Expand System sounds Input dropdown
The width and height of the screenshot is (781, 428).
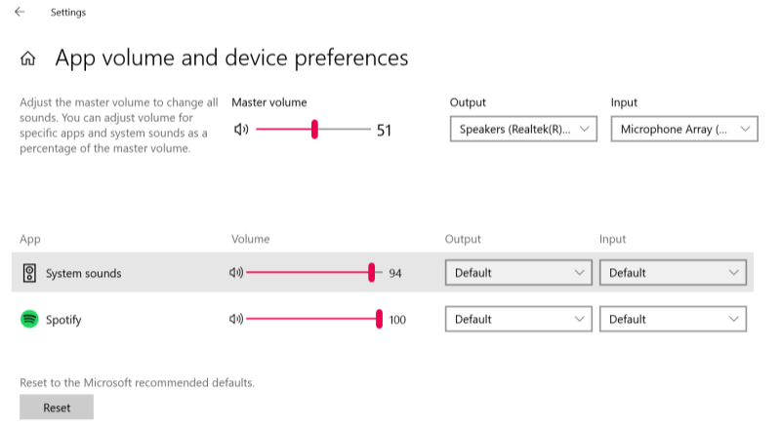[x=673, y=273]
